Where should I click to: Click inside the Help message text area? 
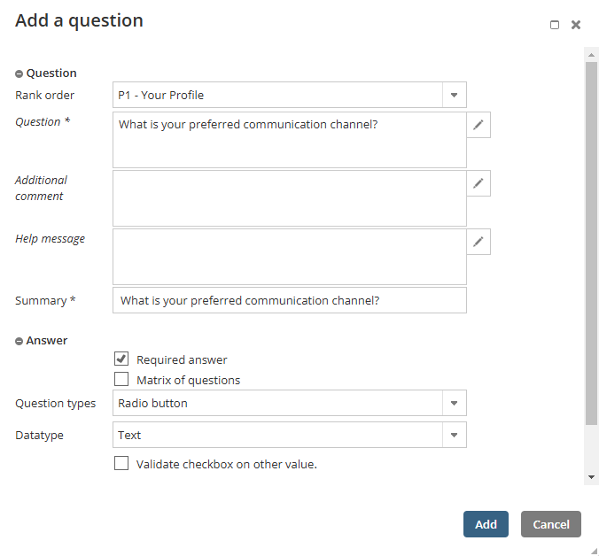tap(289, 257)
